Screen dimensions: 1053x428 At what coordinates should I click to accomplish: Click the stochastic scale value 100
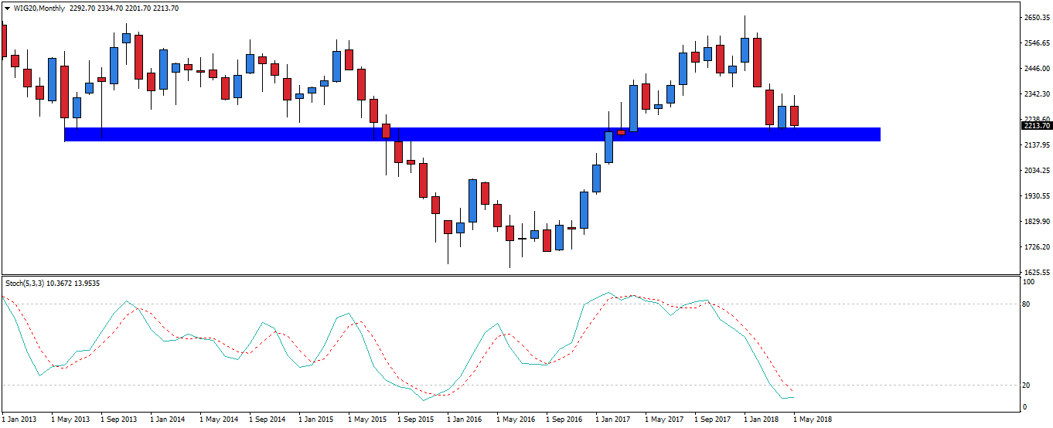coord(1028,283)
